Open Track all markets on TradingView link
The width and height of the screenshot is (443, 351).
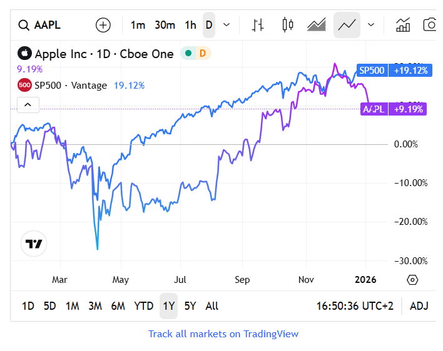click(223, 334)
